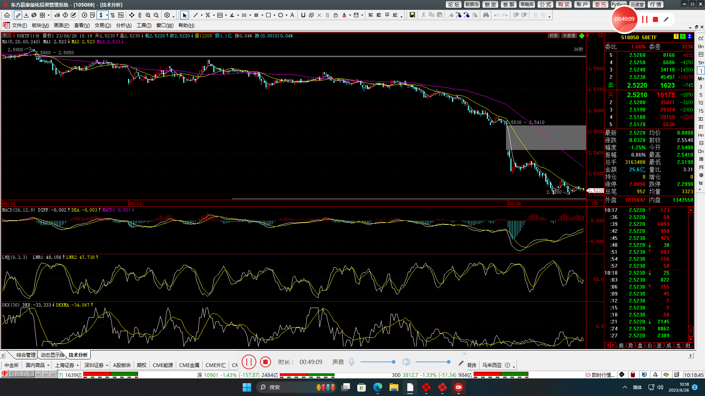Click the candlestick chart type icon
The width and height of the screenshot is (705, 396).
click(x=57, y=15)
